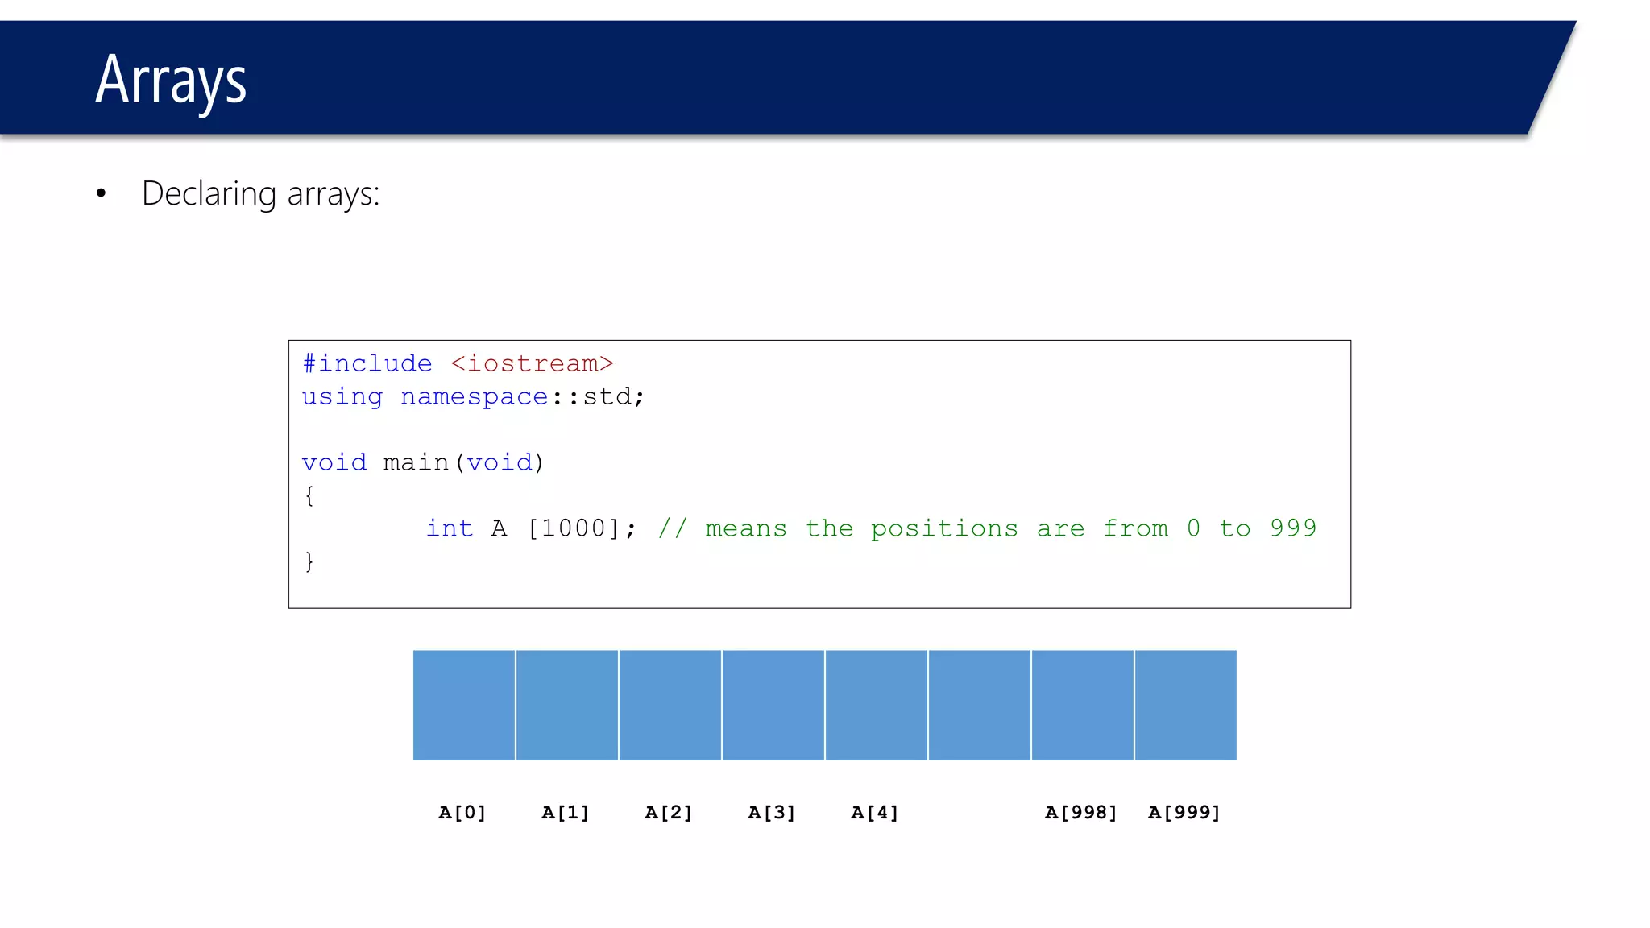Click the opening brace in the code
The width and height of the screenshot is (1650, 928).
(309, 495)
